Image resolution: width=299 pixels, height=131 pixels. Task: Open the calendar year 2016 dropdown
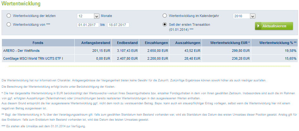[252, 16]
